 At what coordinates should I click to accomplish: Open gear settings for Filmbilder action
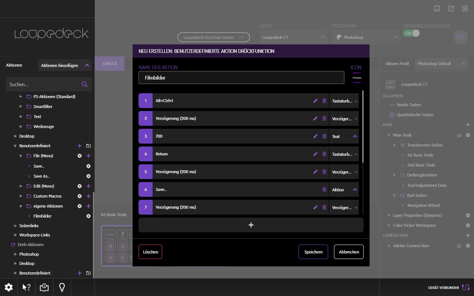coord(89,216)
